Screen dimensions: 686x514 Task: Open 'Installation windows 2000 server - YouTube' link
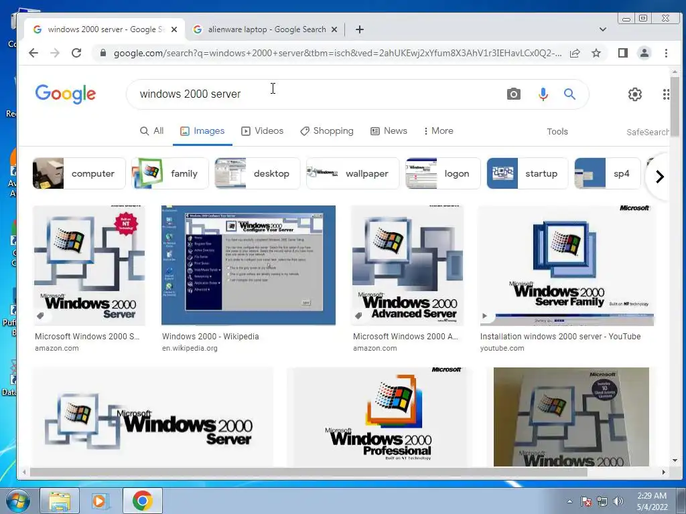[x=561, y=337]
